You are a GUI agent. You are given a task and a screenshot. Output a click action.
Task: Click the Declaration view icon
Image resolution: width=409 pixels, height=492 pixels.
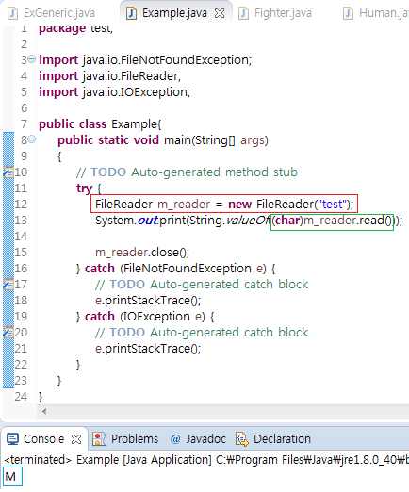242,439
